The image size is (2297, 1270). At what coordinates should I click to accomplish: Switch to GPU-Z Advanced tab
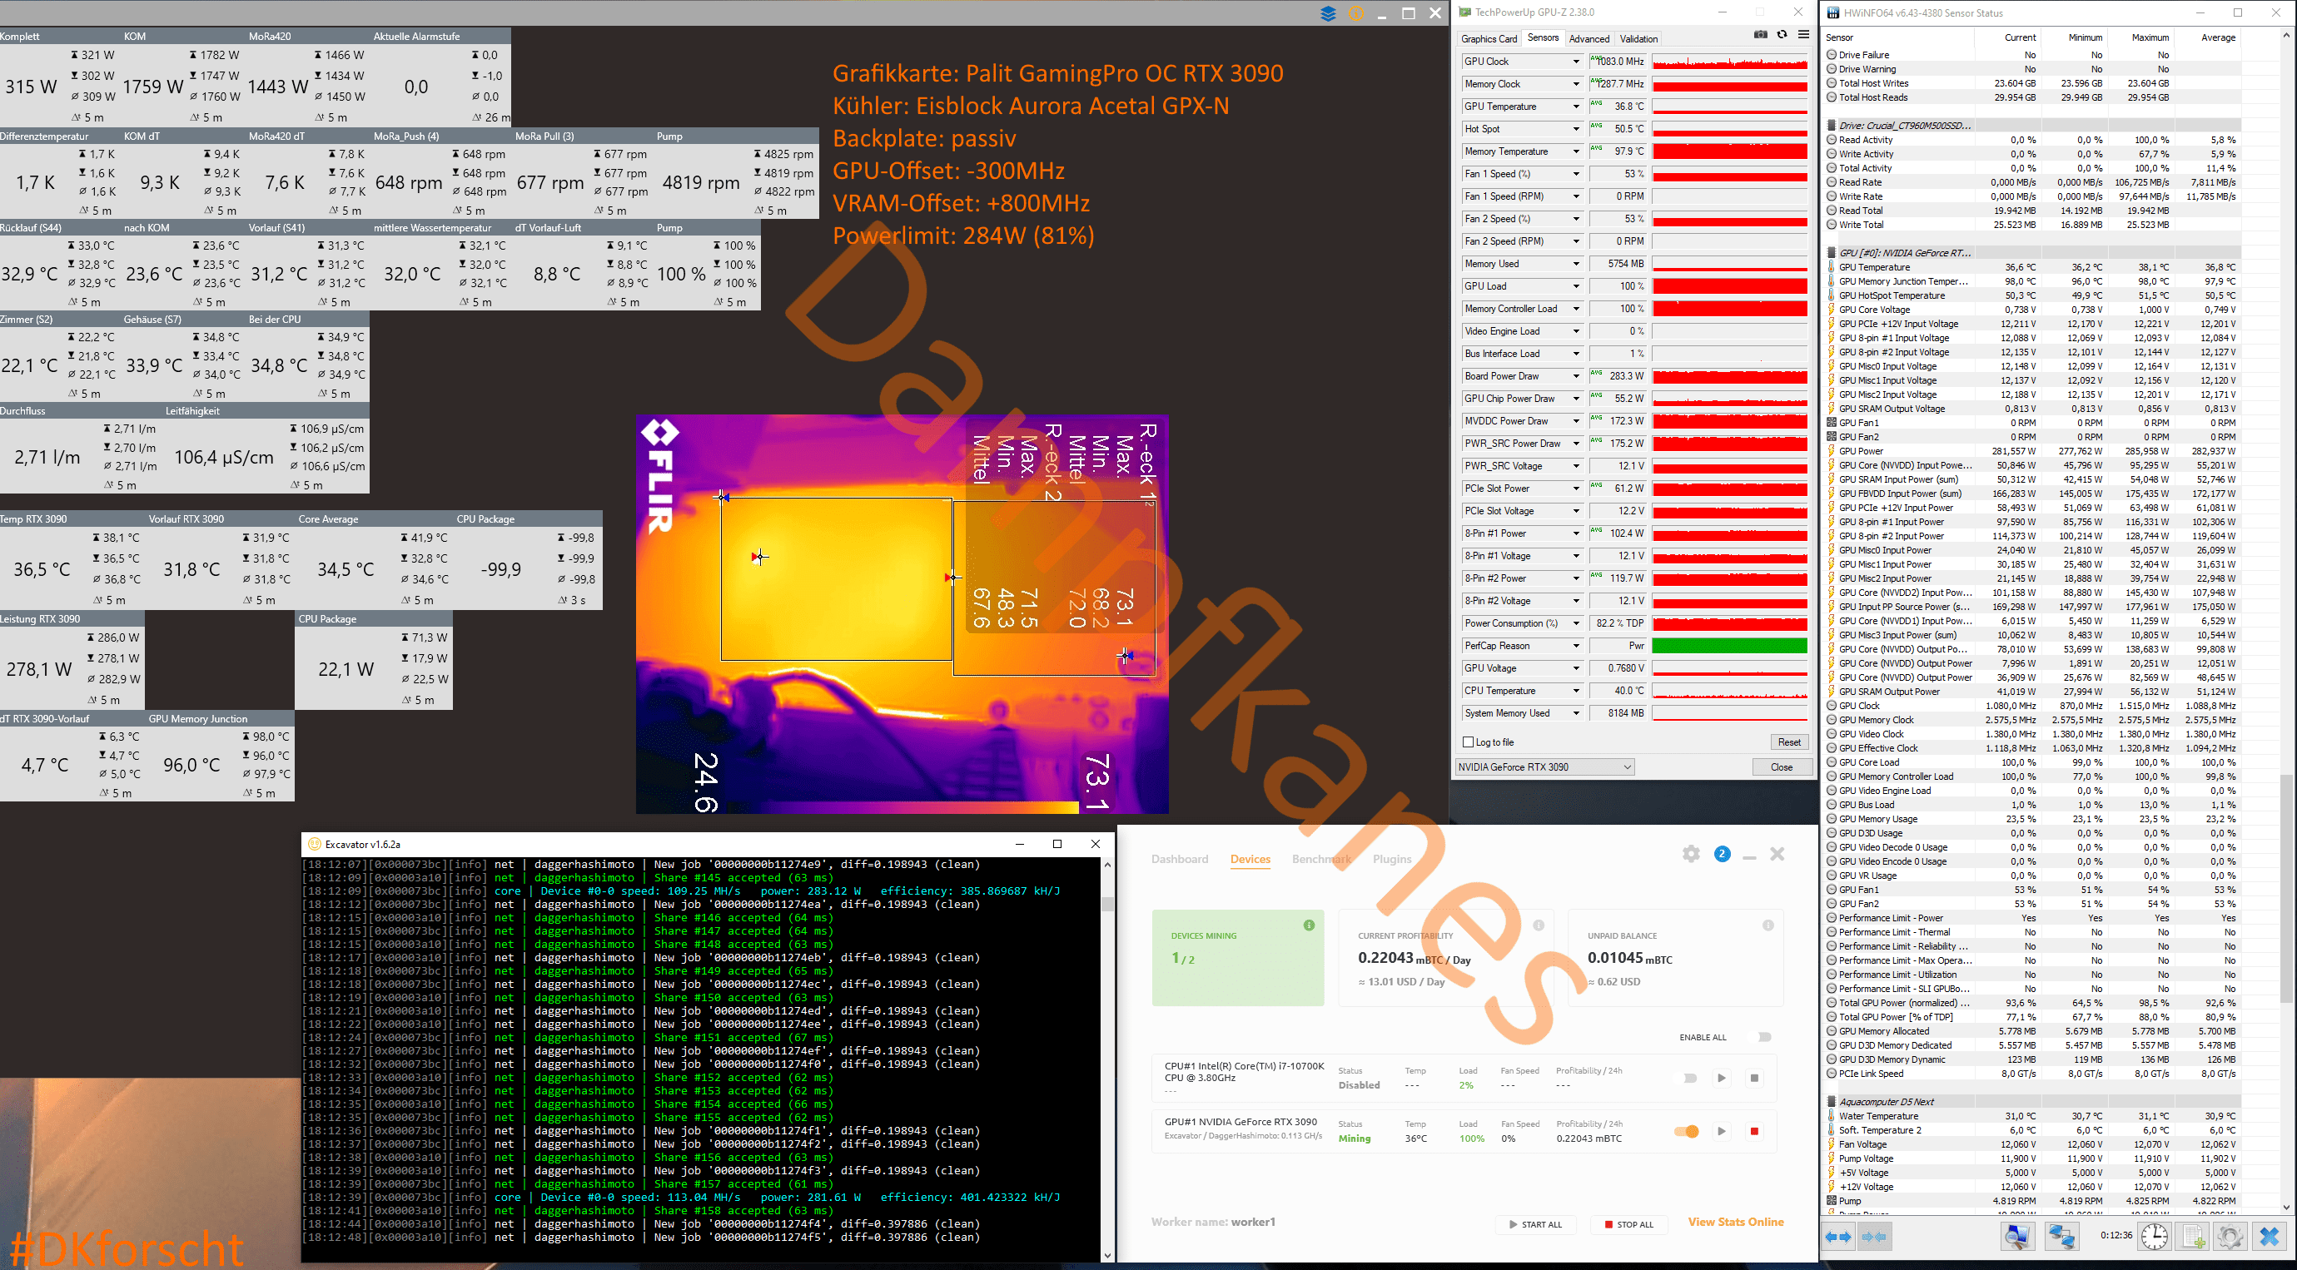pyautogui.click(x=1589, y=38)
